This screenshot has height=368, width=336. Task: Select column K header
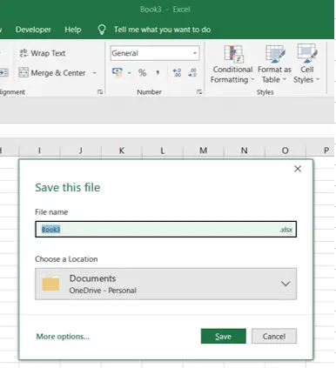pyautogui.click(x=122, y=151)
